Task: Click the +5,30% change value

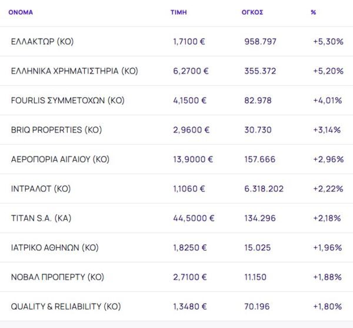Action: click(x=328, y=42)
